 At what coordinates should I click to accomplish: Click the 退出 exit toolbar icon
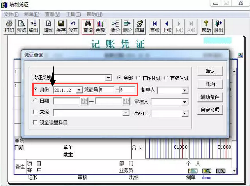(218, 27)
